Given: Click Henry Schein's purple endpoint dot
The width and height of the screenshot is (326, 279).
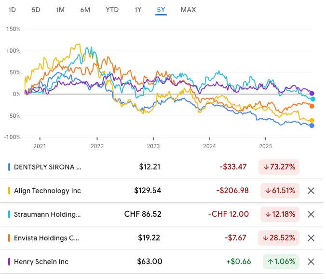Looking at the screenshot, I should (x=312, y=93).
